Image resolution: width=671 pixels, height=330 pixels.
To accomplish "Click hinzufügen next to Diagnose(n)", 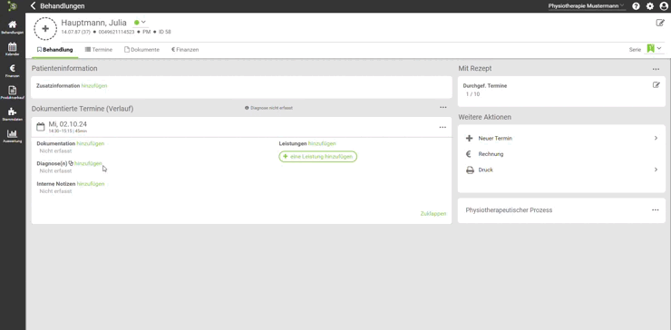I will (88, 163).
